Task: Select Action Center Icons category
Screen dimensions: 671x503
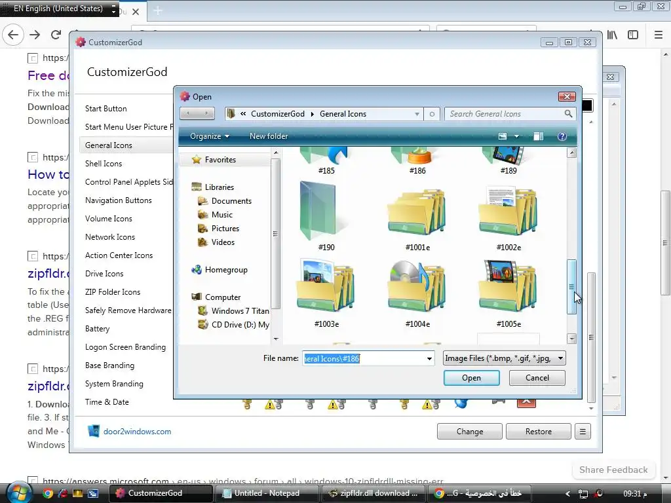Action: tap(119, 255)
